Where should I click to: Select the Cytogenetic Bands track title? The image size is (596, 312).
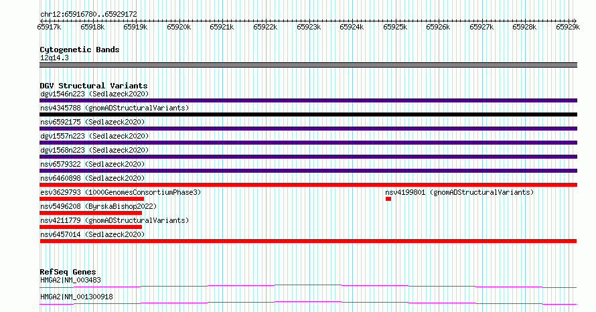[x=80, y=50]
